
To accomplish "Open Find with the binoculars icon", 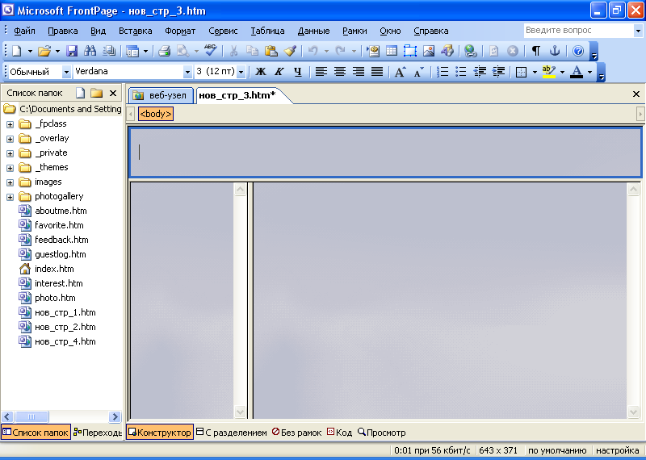I will click(x=90, y=51).
